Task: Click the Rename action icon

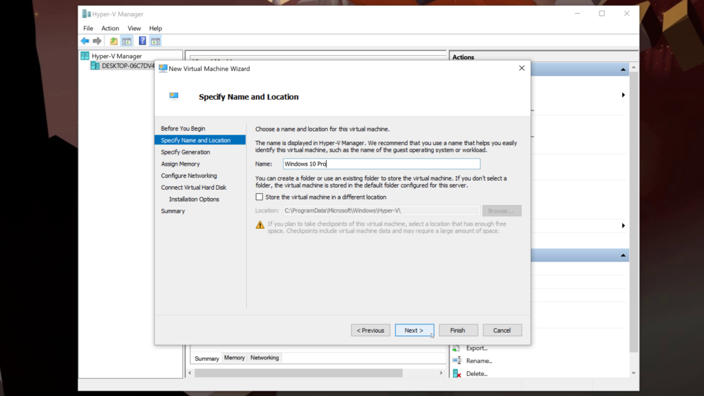Action: tap(456, 360)
